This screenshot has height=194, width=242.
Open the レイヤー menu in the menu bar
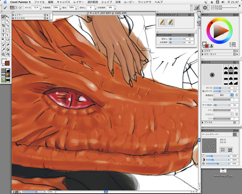(x=79, y=2)
